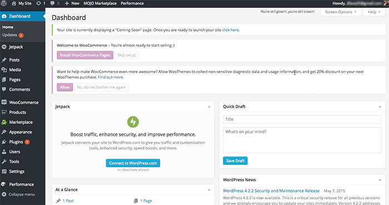389x205 pixels.
Task: Click the Tools wrench icon
Action: pyautogui.click(x=4, y=161)
